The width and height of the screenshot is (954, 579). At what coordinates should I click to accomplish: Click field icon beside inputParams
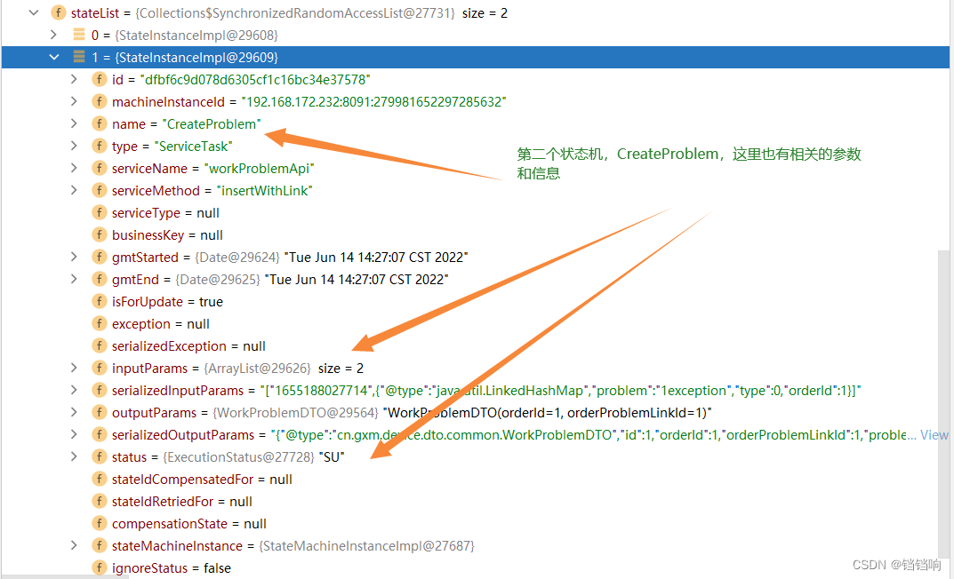point(100,368)
